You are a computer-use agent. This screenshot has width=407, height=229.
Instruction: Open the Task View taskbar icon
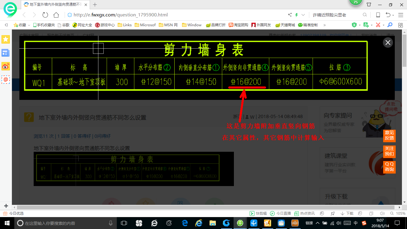124,223
